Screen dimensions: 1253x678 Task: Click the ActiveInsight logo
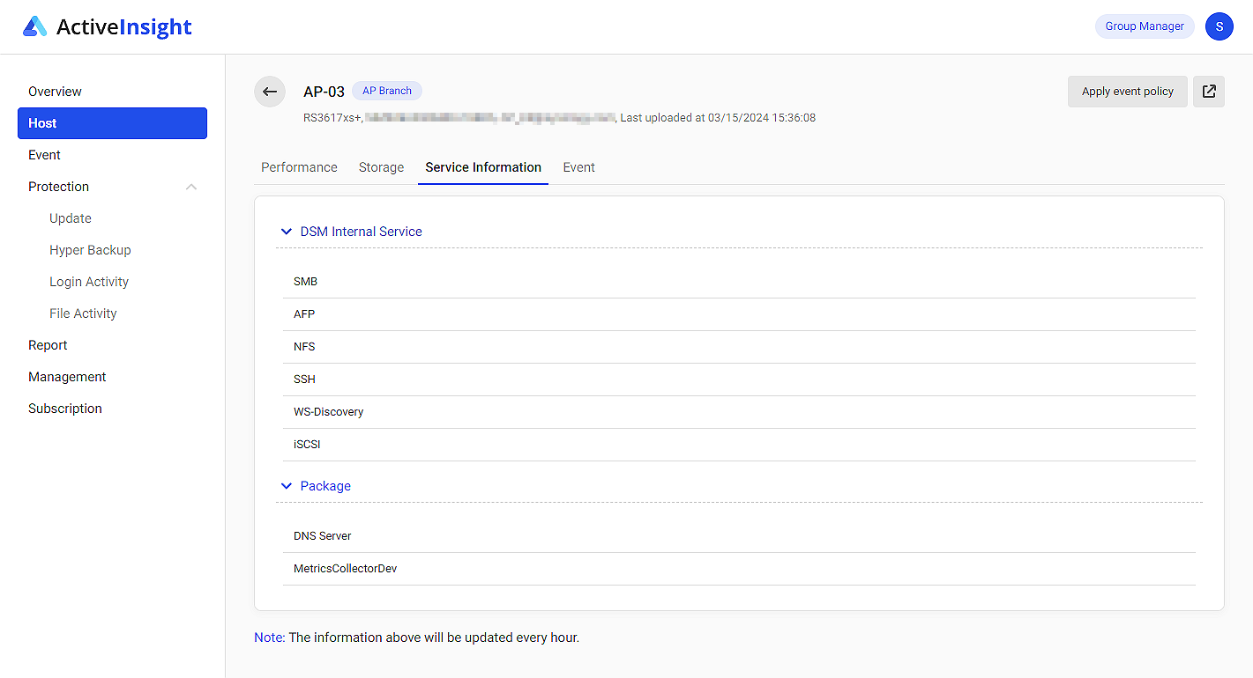[106, 26]
